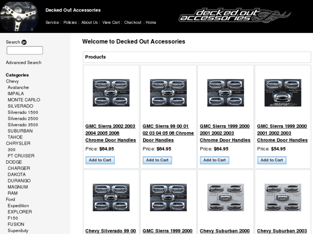Open the RAM subcategory

click(12, 193)
